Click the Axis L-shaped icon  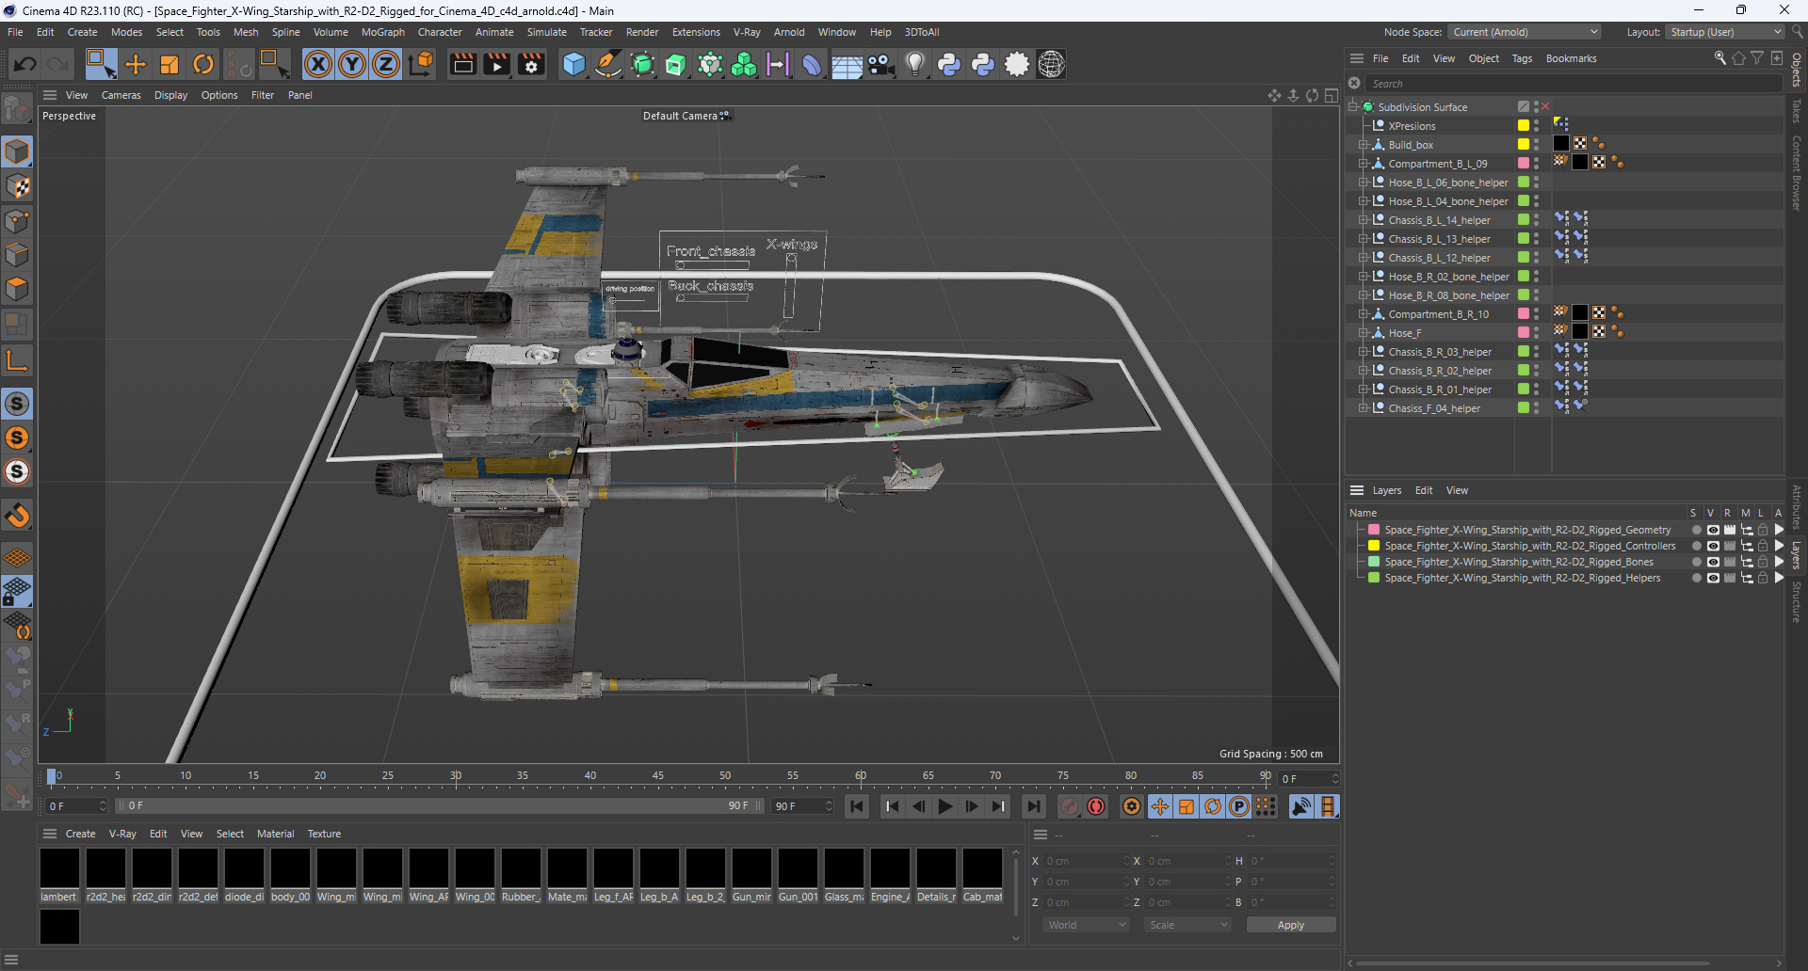click(17, 359)
